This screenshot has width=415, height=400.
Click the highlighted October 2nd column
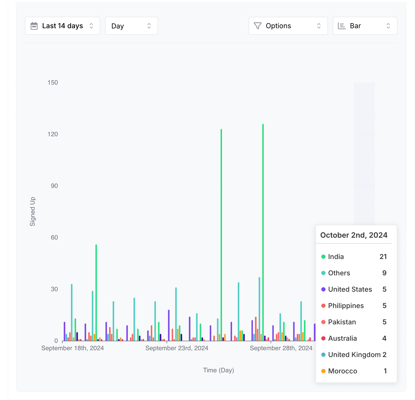tap(364, 154)
